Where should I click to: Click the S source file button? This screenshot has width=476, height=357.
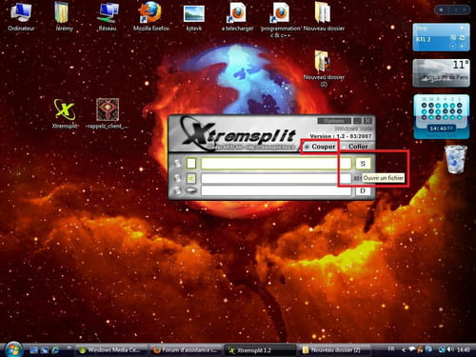click(363, 164)
